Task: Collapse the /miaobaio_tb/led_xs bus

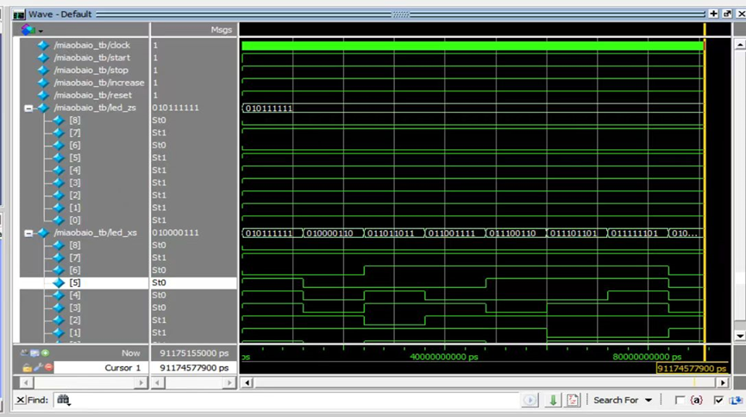Action: pos(28,233)
